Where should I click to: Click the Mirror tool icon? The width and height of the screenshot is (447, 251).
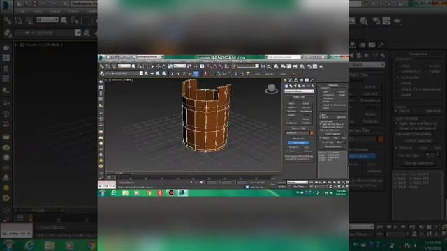(263, 66)
